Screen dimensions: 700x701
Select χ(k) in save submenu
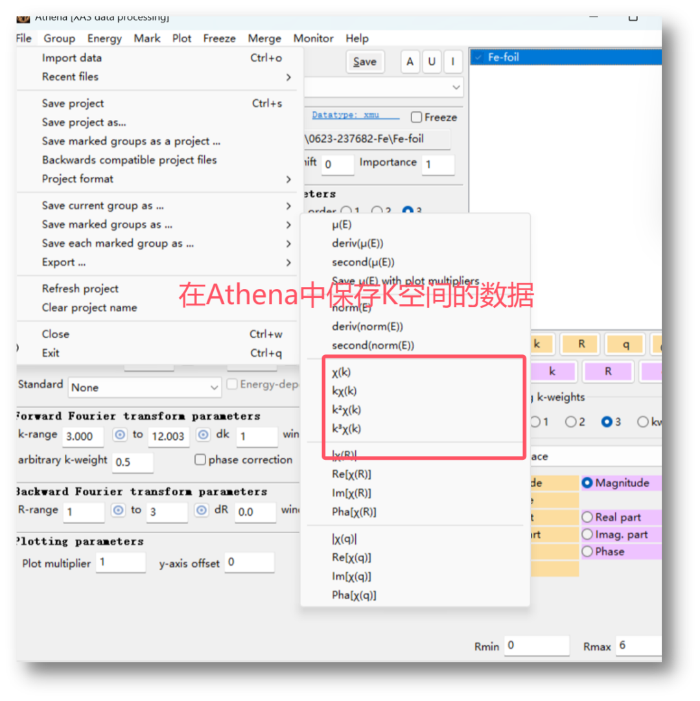(x=342, y=372)
